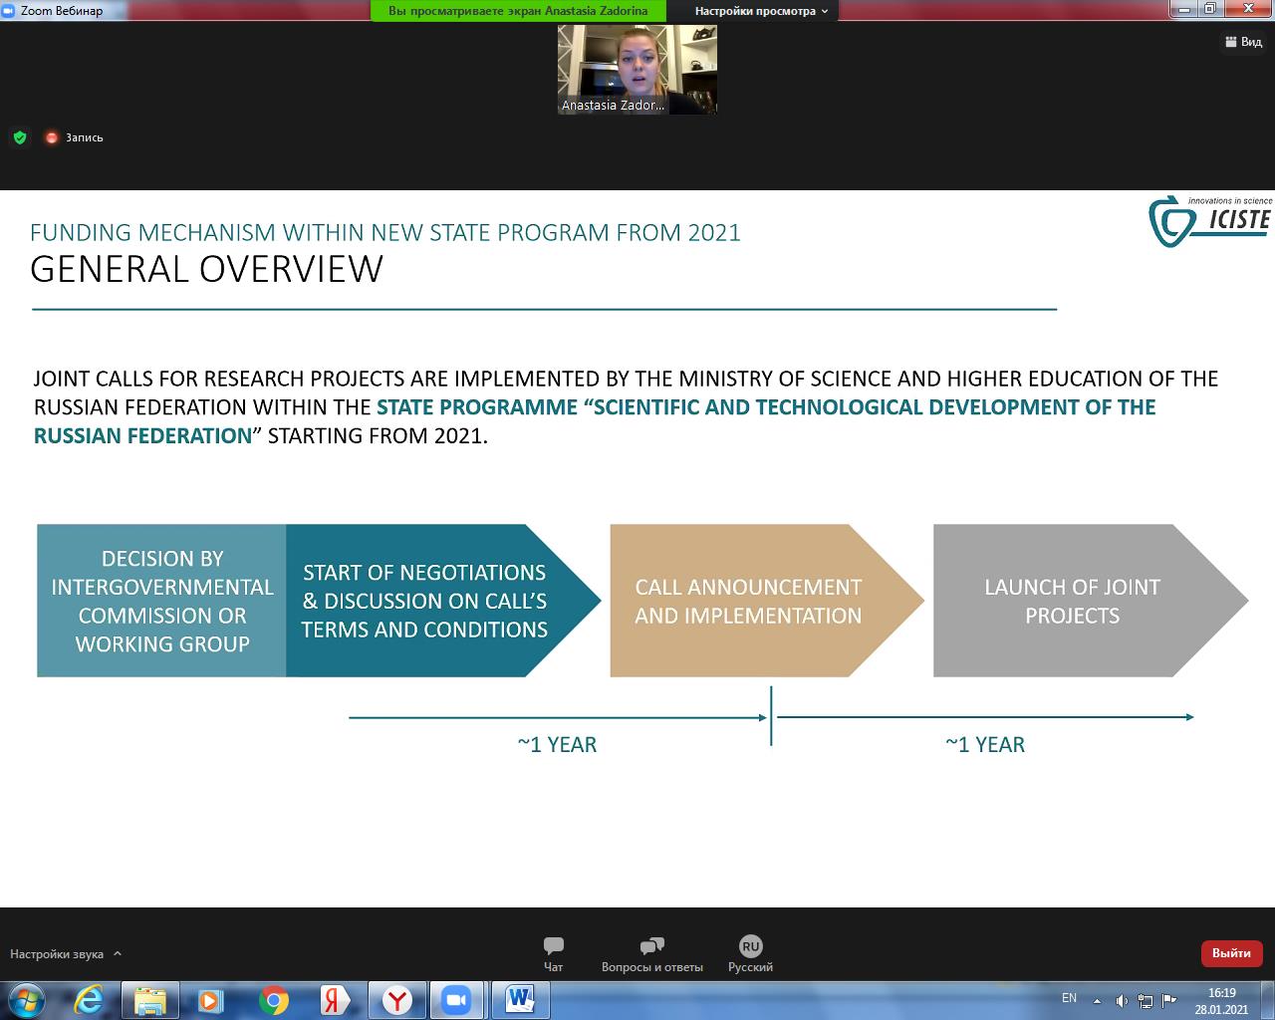Open the view options (Настройки просмотра) dropdown
This screenshot has height=1020, width=1275.
[761, 11]
